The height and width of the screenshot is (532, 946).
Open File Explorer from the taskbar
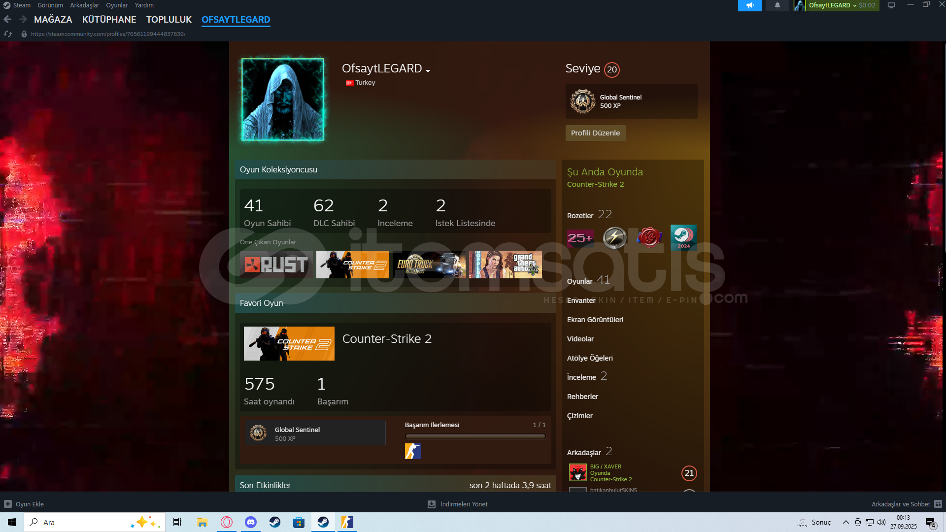point(202,522)
